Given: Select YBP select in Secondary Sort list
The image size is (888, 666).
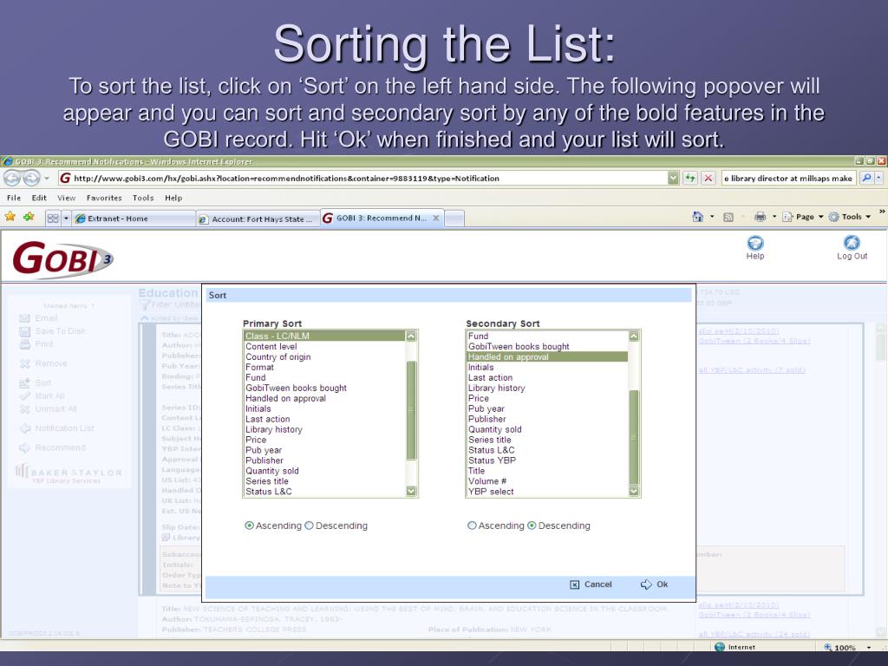Looking at the screenshot, I should coord(547,492).
